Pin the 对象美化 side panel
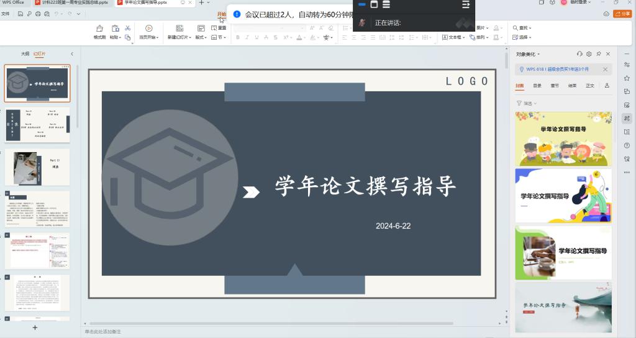Image resolution: width=636 pixels, height=338 pixels. click(x=598, y=54)
